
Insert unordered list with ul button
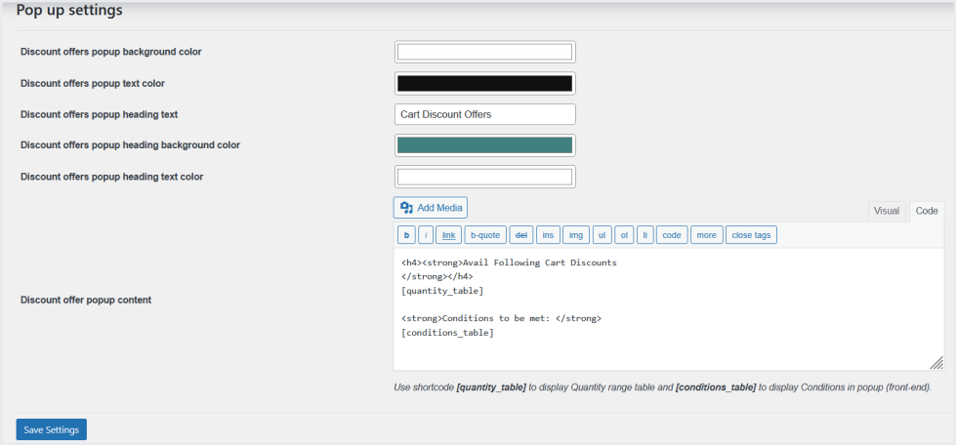(602, 234)
